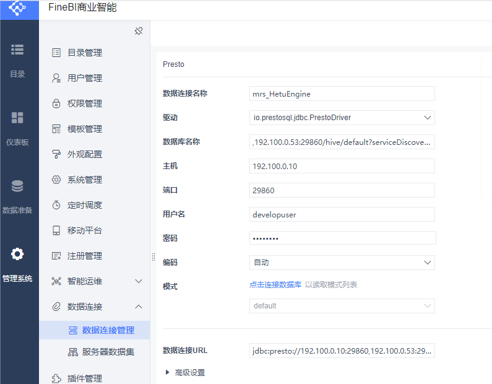Click the 插件管理 puzzle icon
Screen dimensions: 492x384
[56, 378]
